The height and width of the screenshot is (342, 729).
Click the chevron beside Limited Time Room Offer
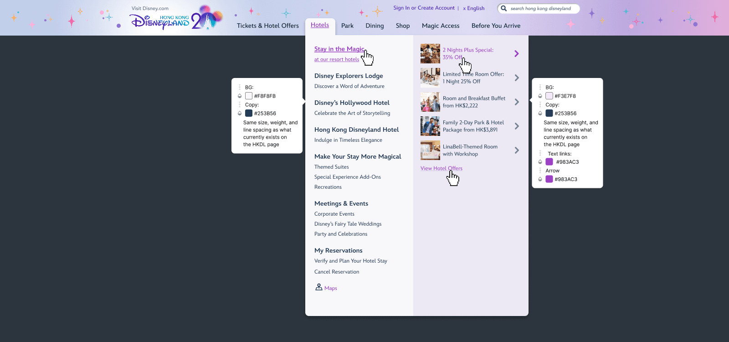(517, 78)
